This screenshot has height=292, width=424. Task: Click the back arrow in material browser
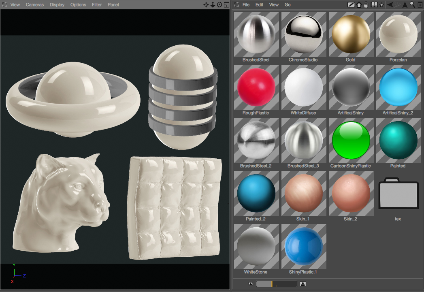[390, 4]
